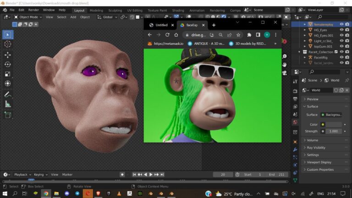Select the Select Box tool in Blender toolbar
Viewport: 352px width, 198px height.
pos(8,35)
